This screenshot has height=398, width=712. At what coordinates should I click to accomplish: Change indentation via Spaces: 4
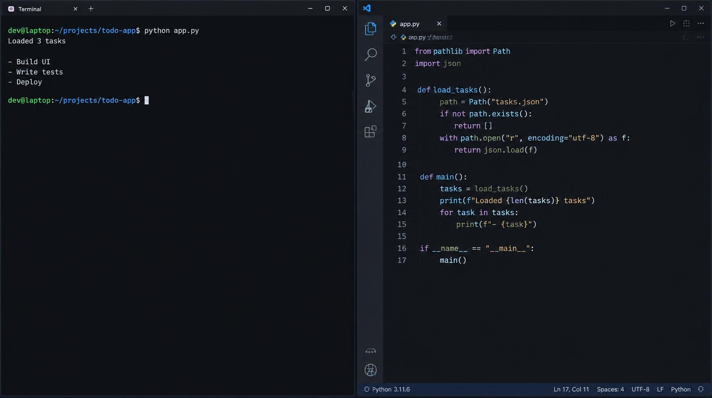tap(610, 389)
